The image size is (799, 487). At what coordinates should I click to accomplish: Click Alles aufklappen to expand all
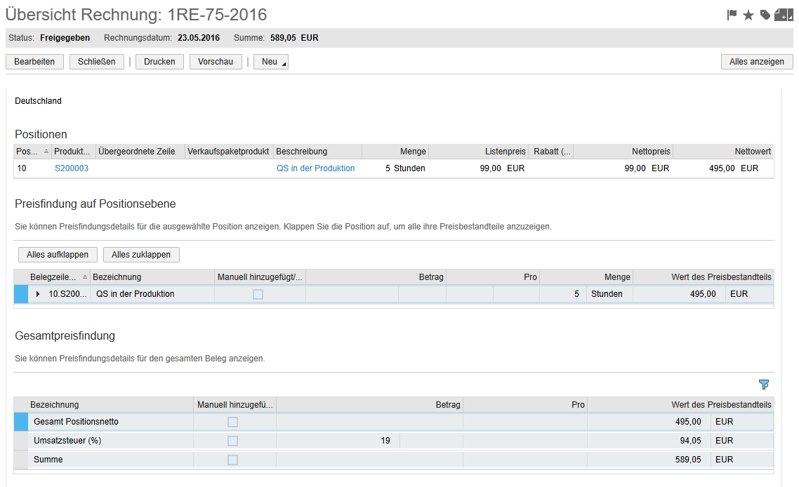pyautogui.click(x=58, y=254)
